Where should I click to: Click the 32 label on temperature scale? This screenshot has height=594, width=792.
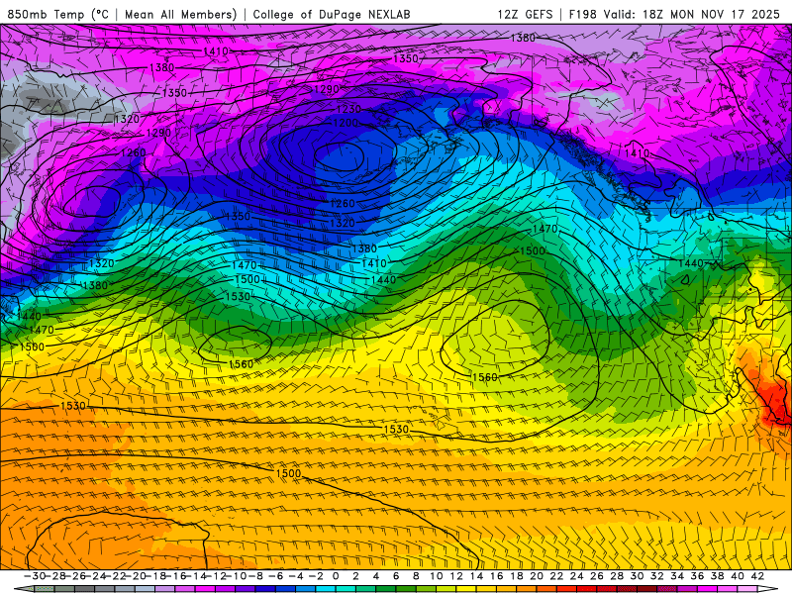656,576
